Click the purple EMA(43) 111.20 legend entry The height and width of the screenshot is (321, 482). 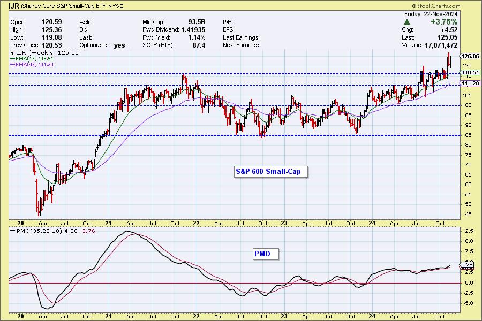[32, 65]
